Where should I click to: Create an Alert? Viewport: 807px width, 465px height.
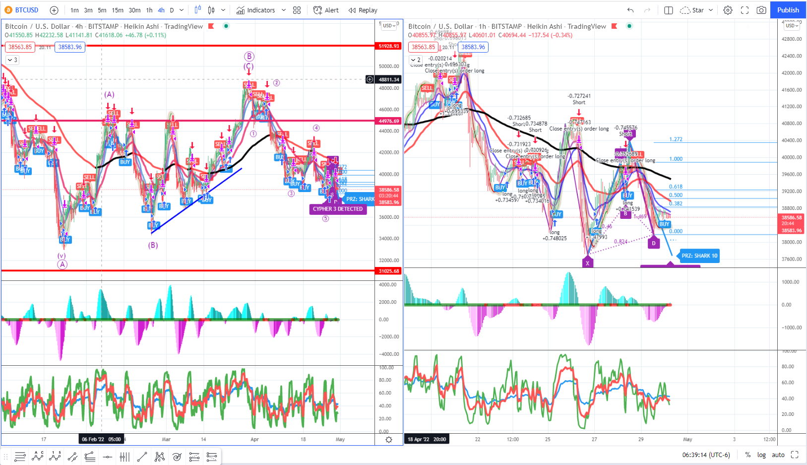tap(326, 10)
